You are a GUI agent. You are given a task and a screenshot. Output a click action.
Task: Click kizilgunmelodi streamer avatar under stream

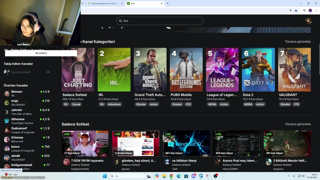coord(66,162)
